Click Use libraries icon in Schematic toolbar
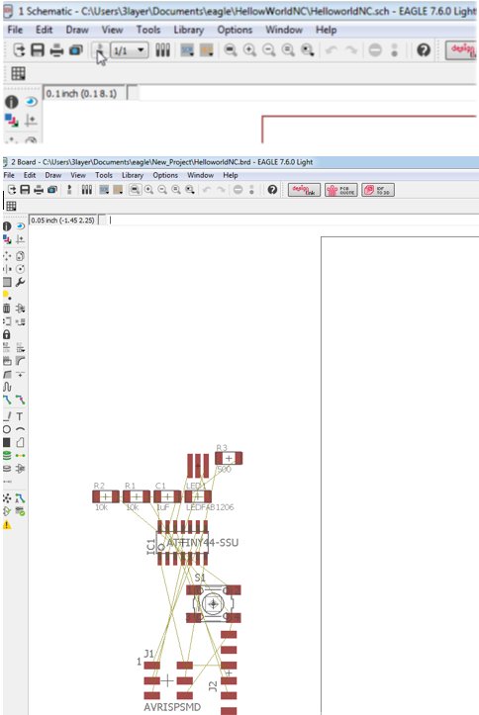Viewport: 479px width, 715px height. pyautogui.click(x=163, y=49)
